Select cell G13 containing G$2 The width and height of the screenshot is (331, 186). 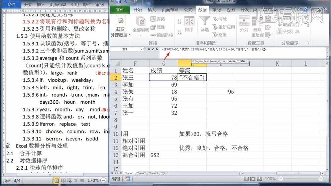163,155
